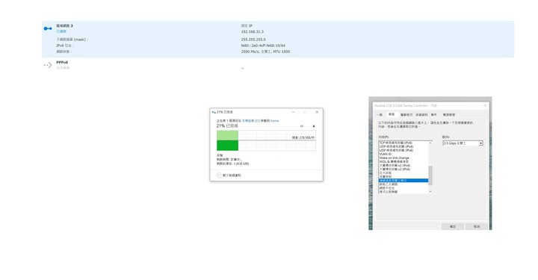Click the property list scrollbar thumb
Image resolution: width=538 pixels, height=280 pixels.
(430, 175)
